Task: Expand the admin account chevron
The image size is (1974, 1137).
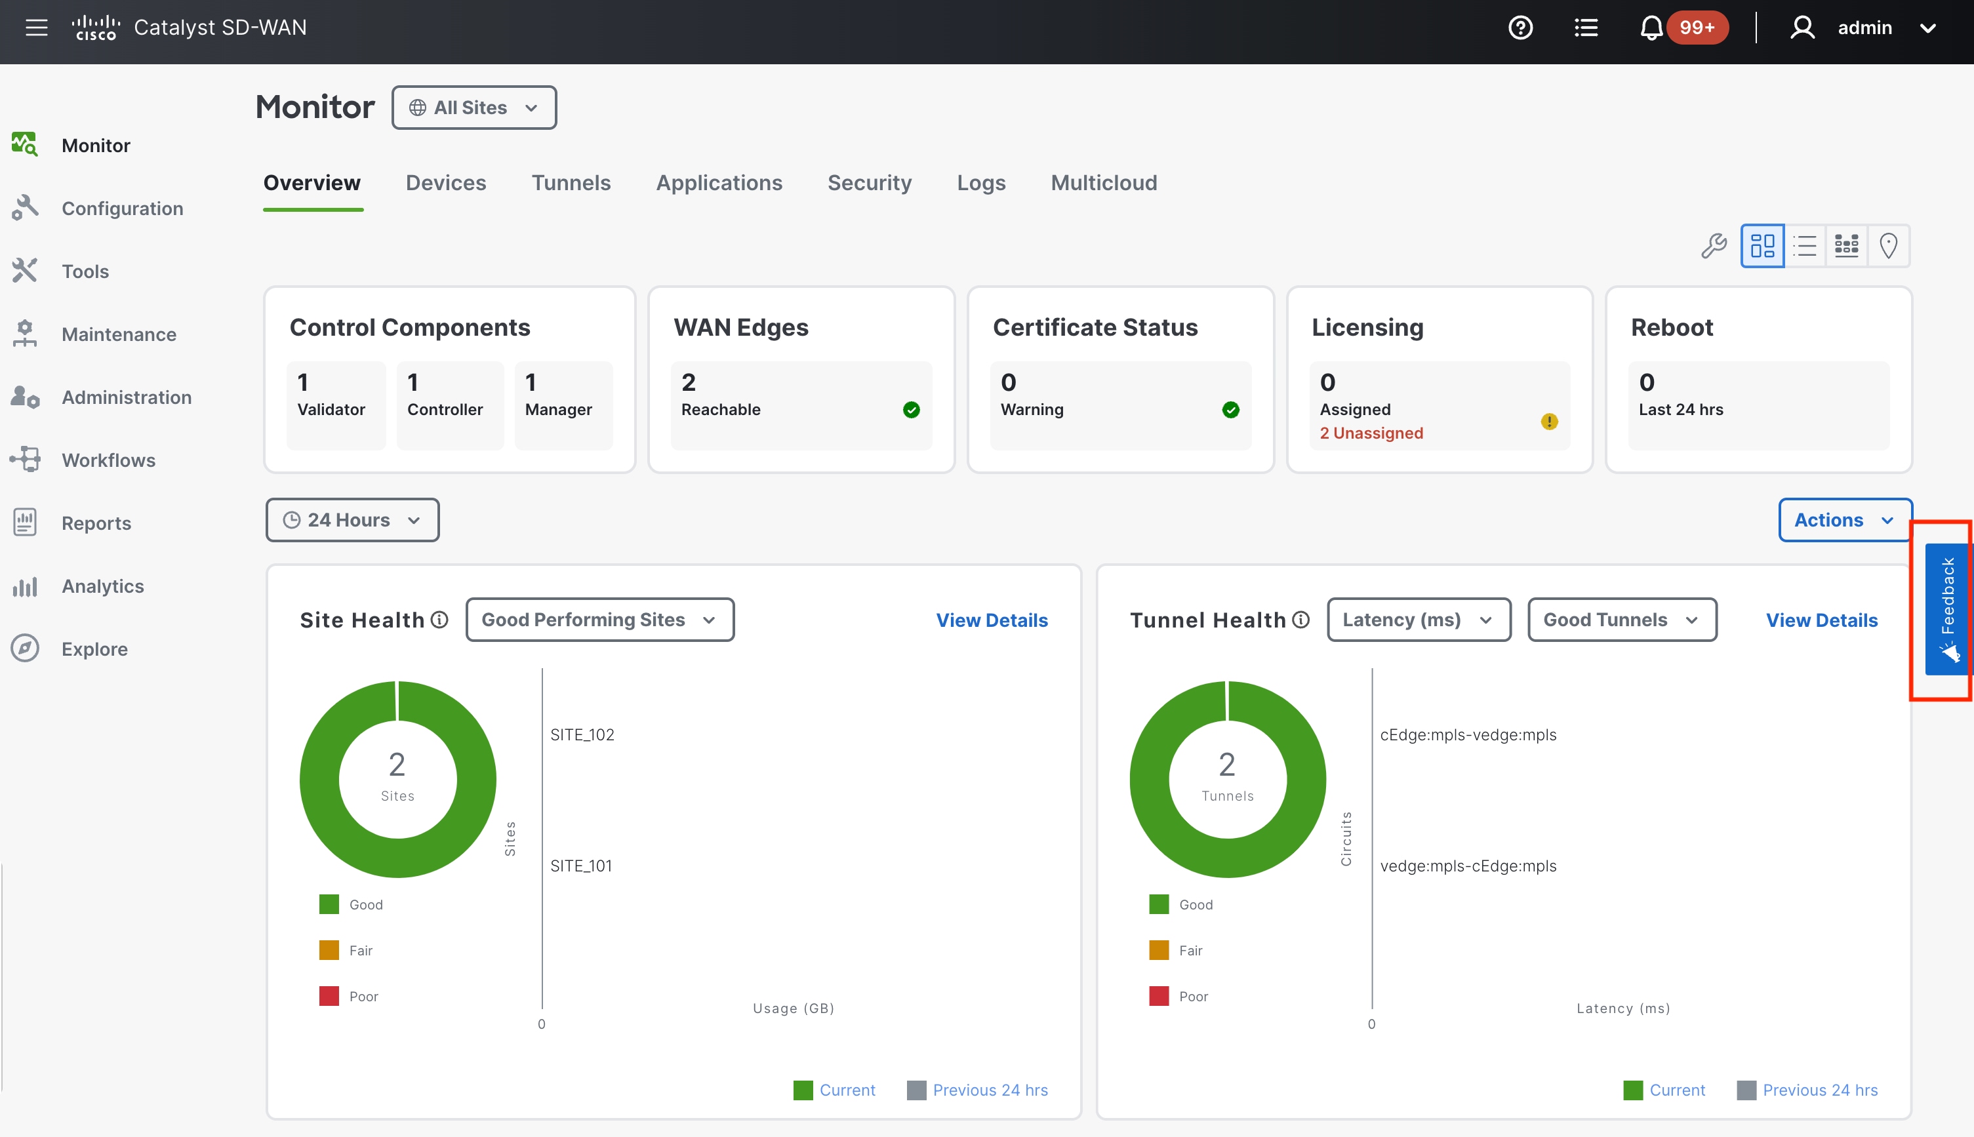Action: click(x=1927, y=29)
